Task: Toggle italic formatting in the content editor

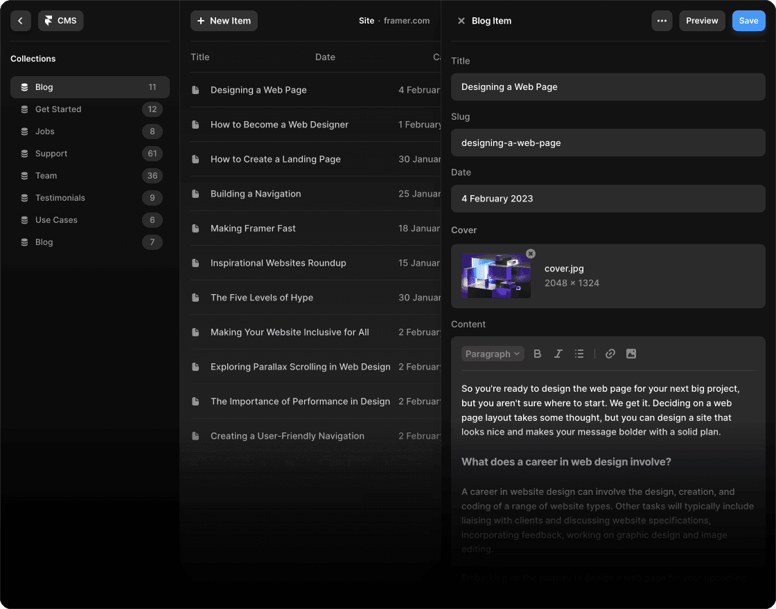Action: 558,354
